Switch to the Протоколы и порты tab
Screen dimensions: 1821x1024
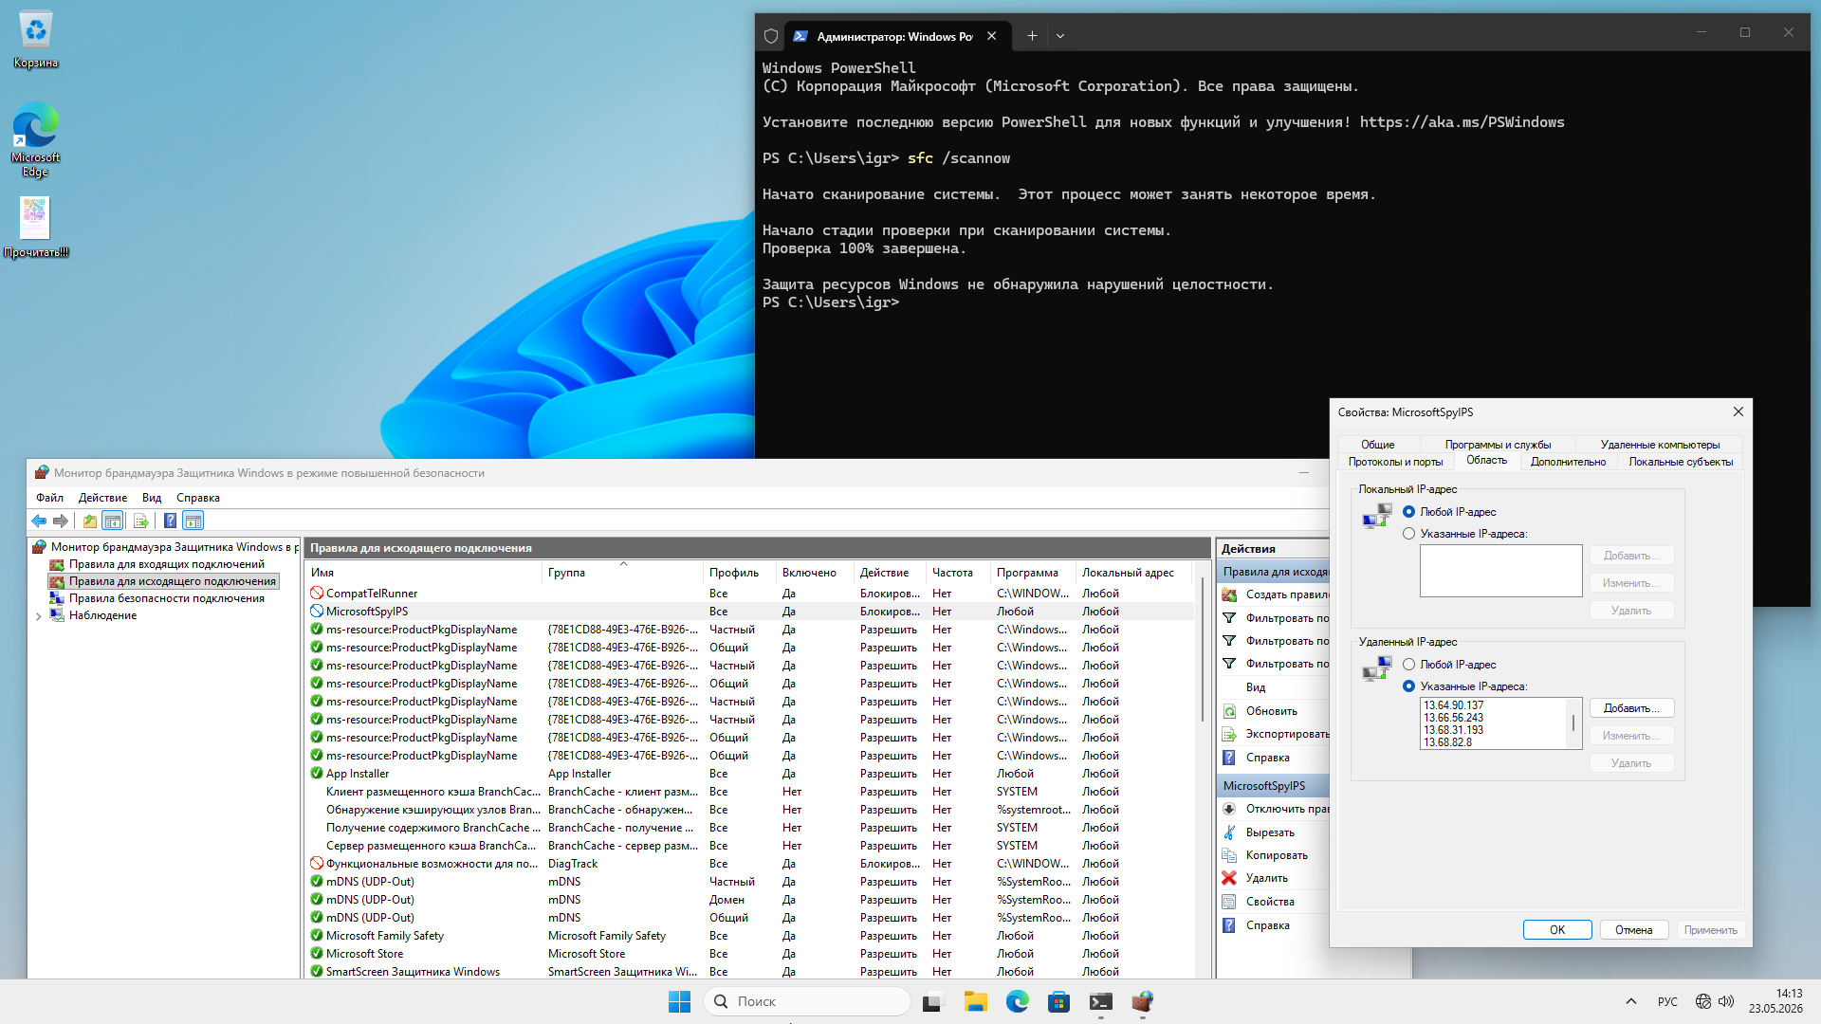pos(1395,462)
